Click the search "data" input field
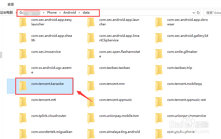This screenshot has width=221, height=139. (x=212, y=13)
